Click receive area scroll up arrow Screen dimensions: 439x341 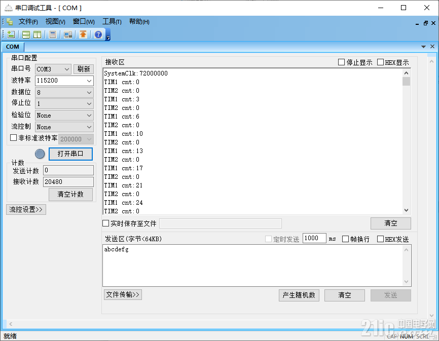pos(406,73)
